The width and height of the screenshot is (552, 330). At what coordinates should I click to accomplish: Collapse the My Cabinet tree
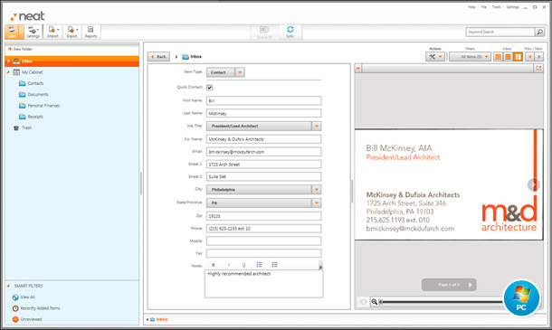pyautogui.click(x=8, y=72)
